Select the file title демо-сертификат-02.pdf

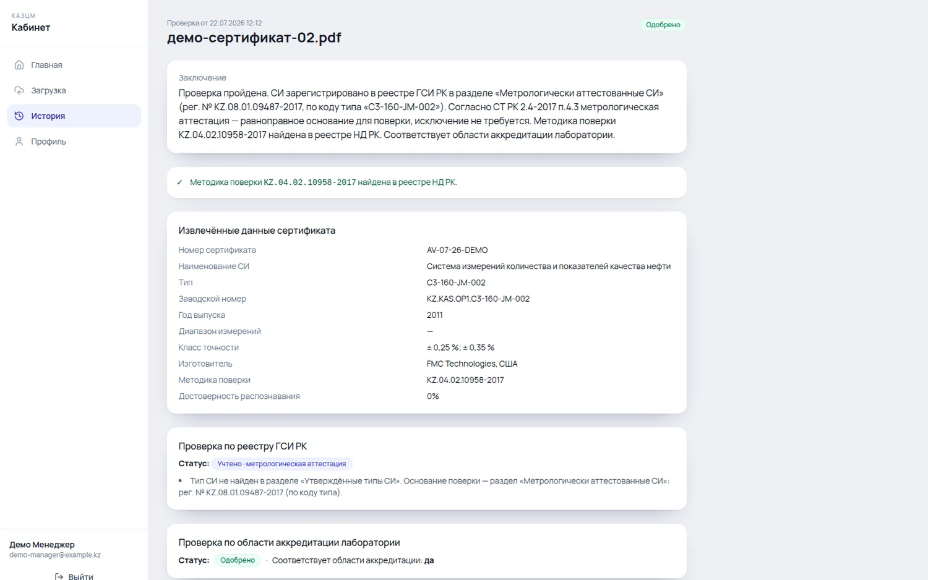pyautogui.click(x=254, y=38)
